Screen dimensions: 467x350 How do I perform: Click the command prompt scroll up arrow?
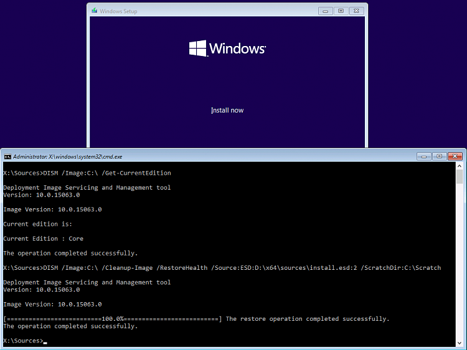[460, 166]
